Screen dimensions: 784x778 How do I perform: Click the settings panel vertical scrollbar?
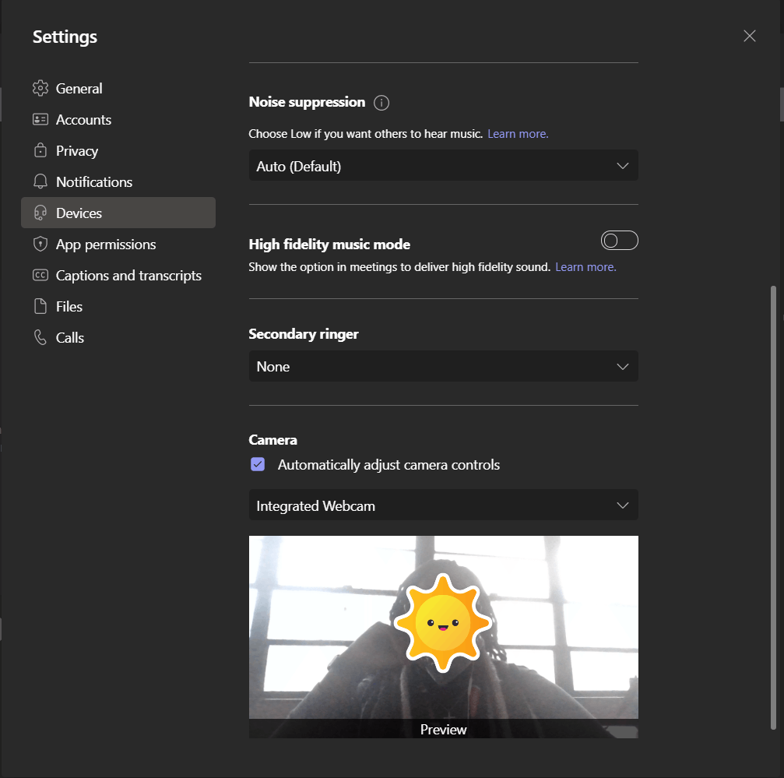(x=773, y=508)
